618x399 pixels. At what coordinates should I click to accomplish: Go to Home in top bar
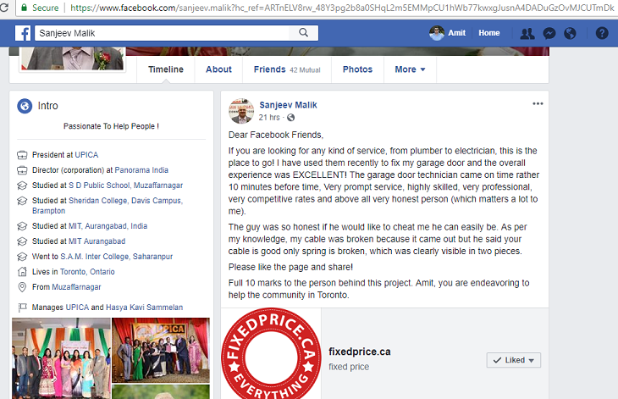488,33
